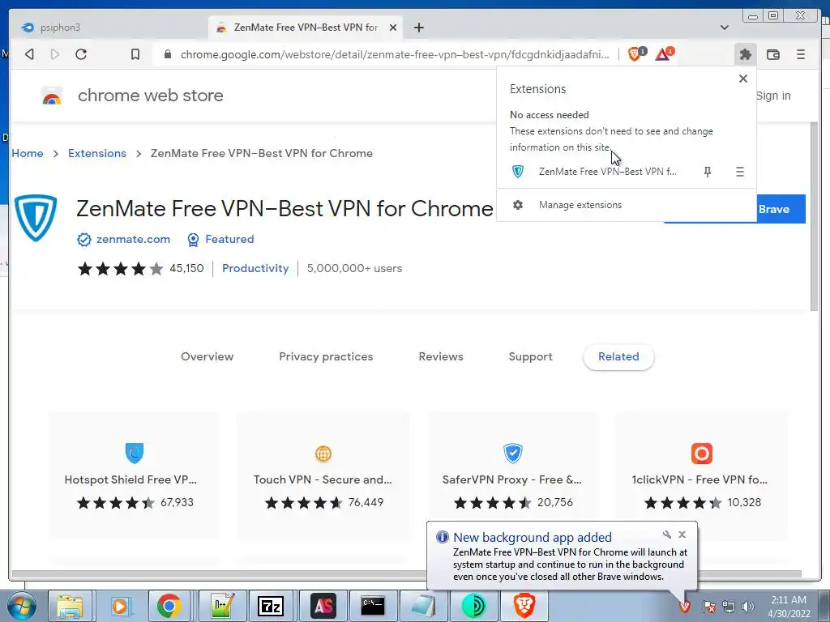Viewport: 830px width, 622px height.
Task: Launch Google Chrome from taskbar
Action: (169, 606)
